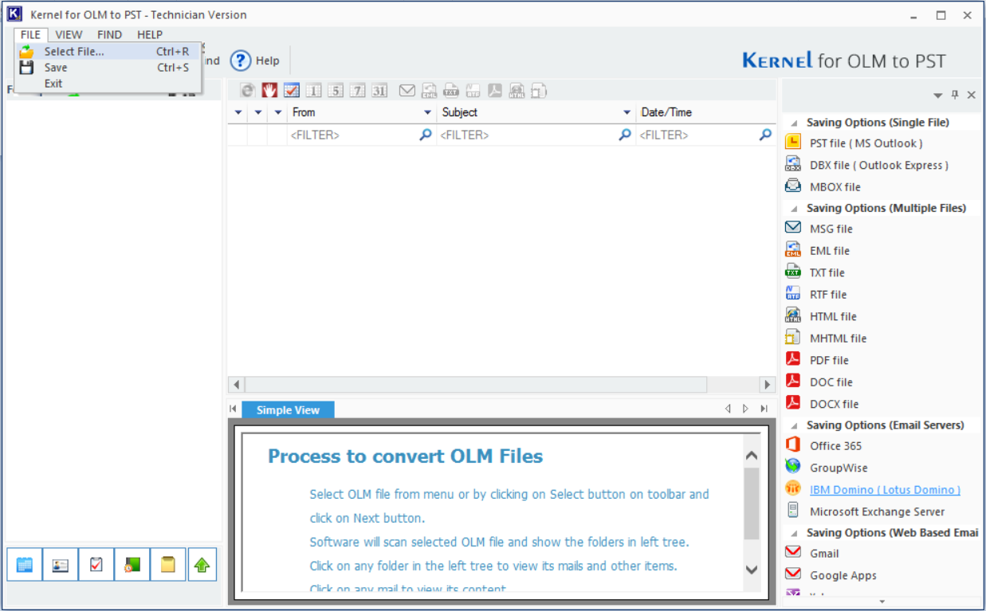The height and width of the screenshot is (611, 986).
Task: Click the 1 day view icon
Action: coord(313,91)
